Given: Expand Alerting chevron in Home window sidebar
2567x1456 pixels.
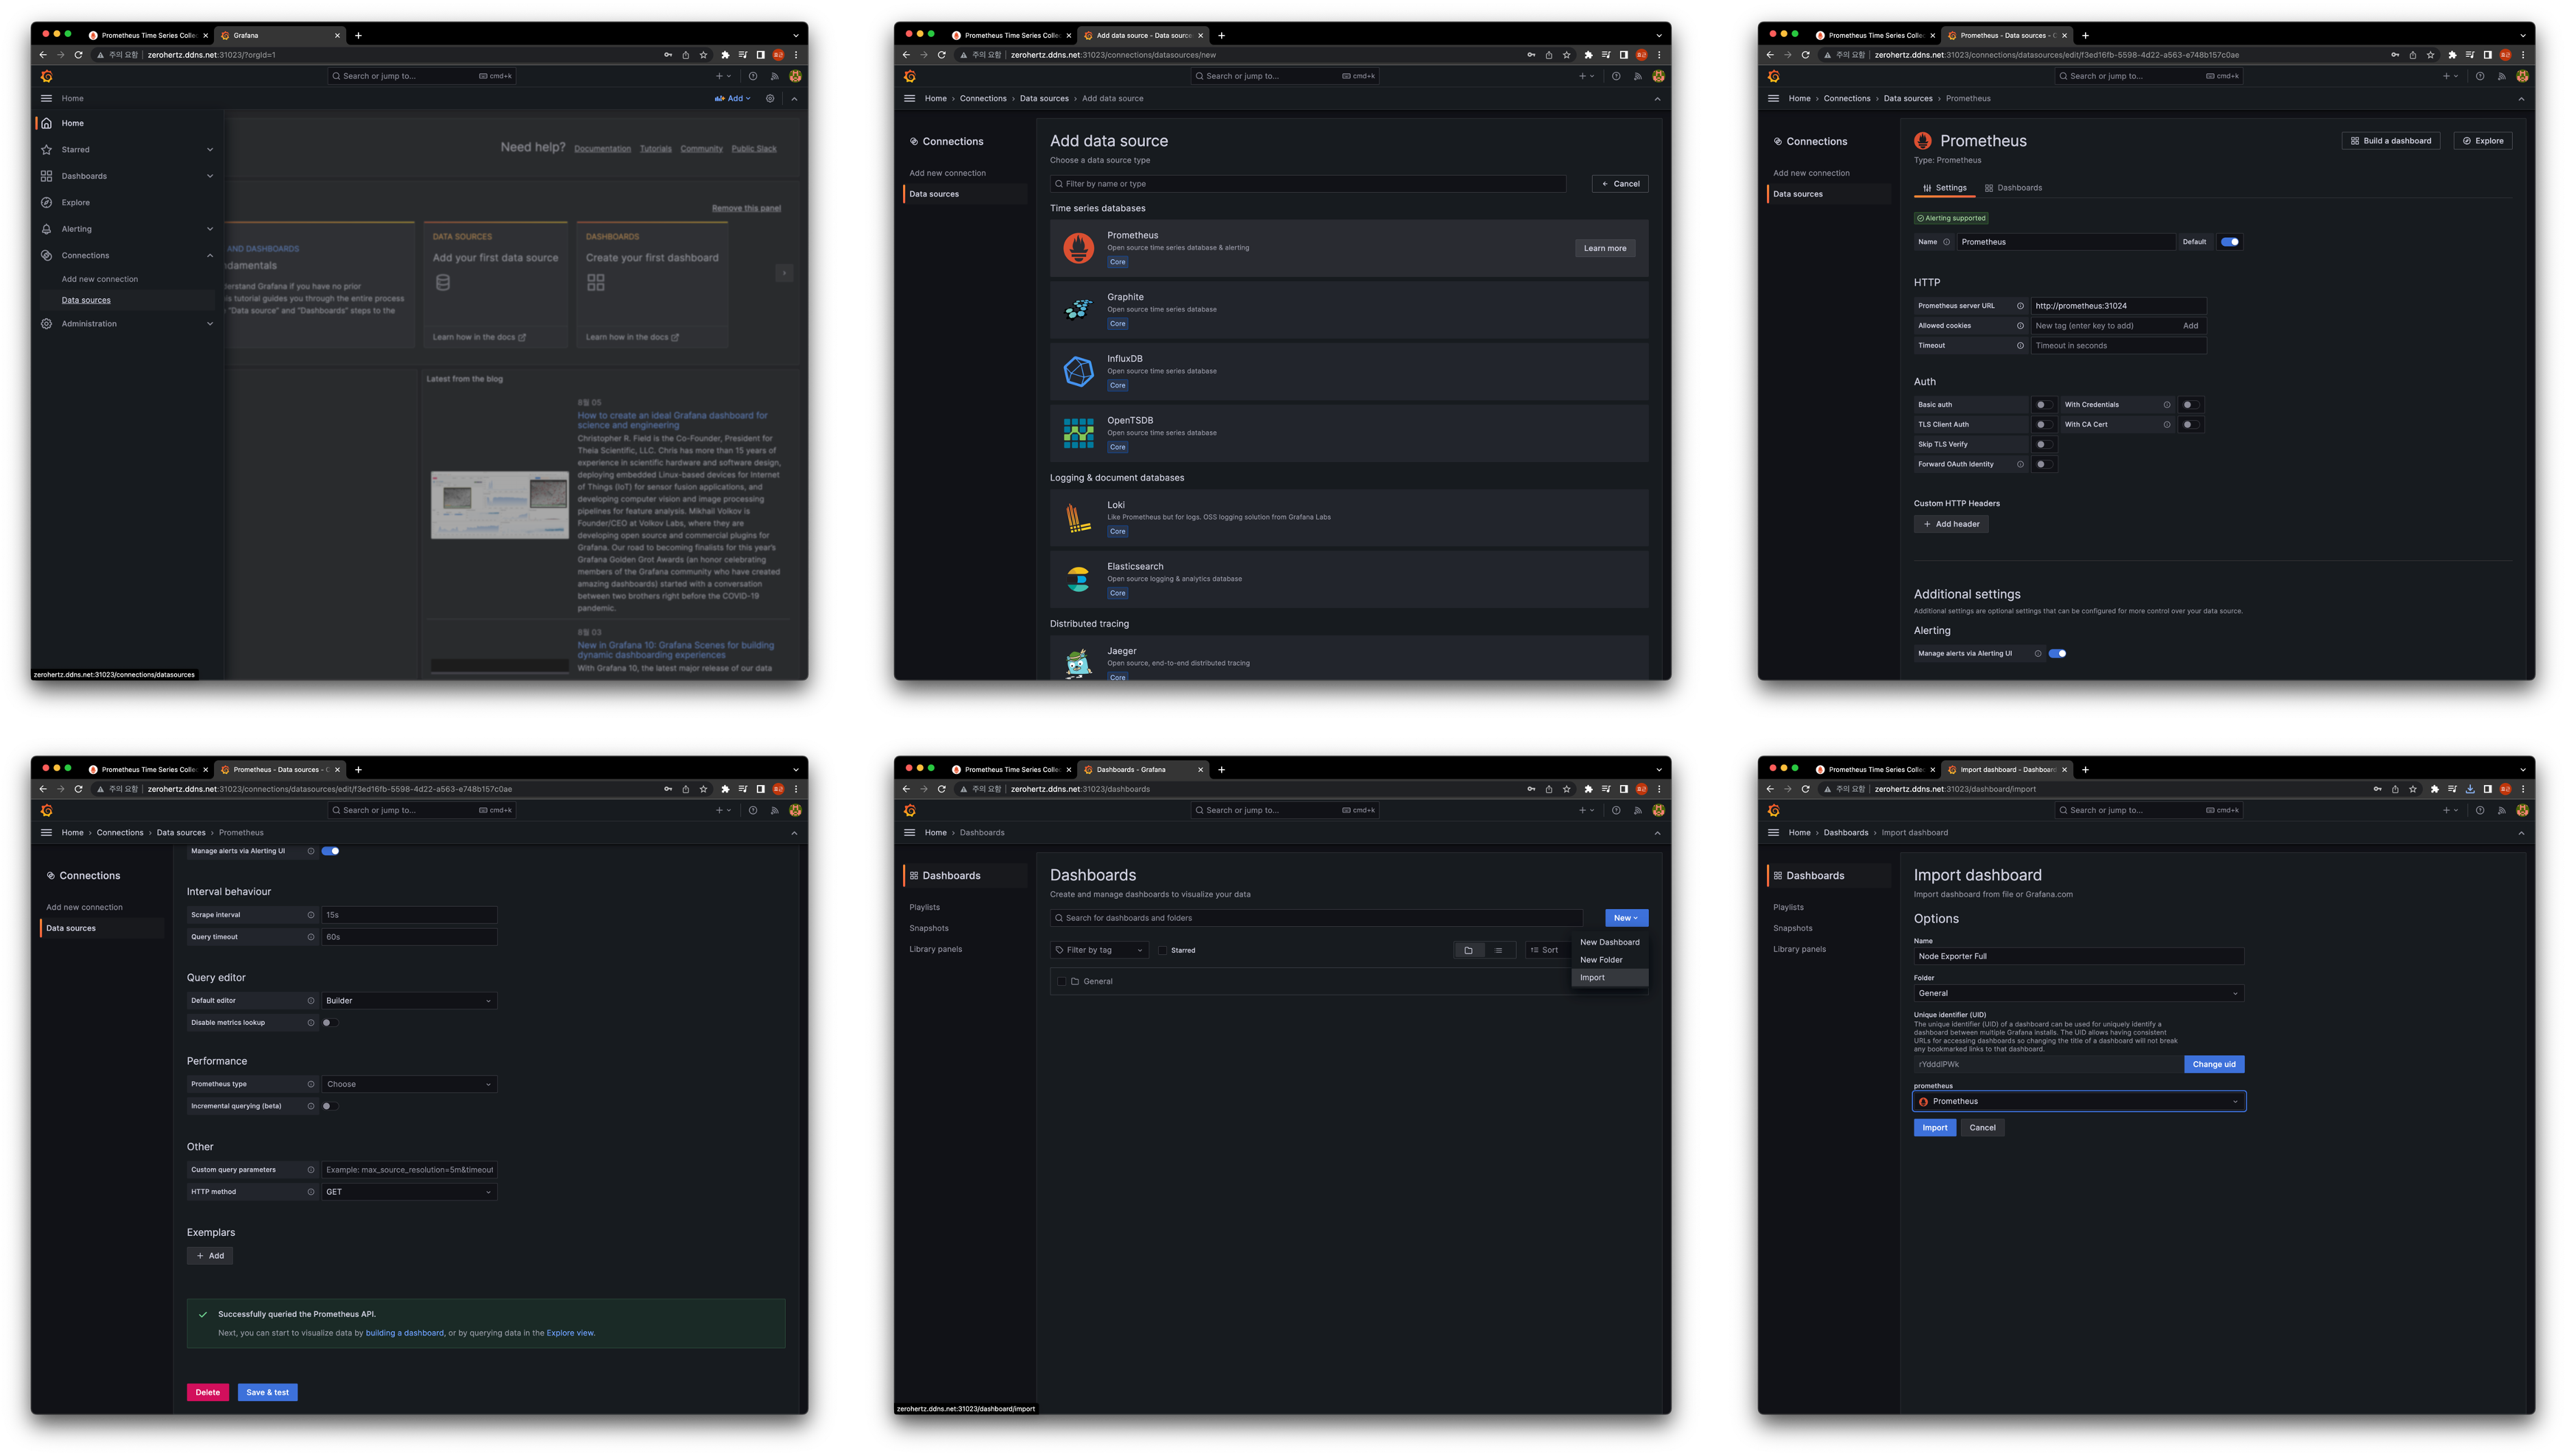Looking at the screenshot, I should tap(210, 229).
